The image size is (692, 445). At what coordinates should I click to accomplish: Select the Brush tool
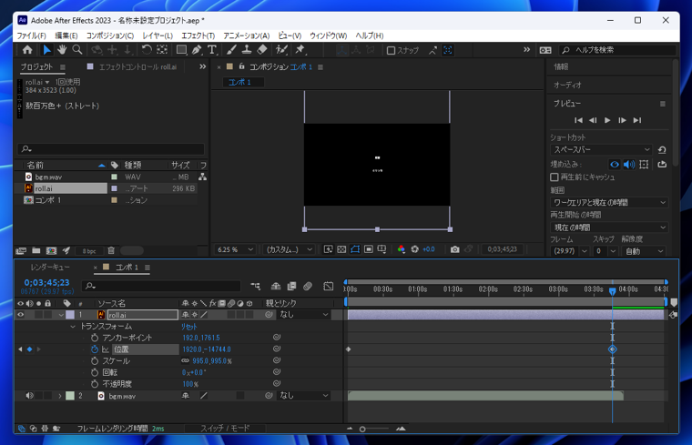point(231,50)
